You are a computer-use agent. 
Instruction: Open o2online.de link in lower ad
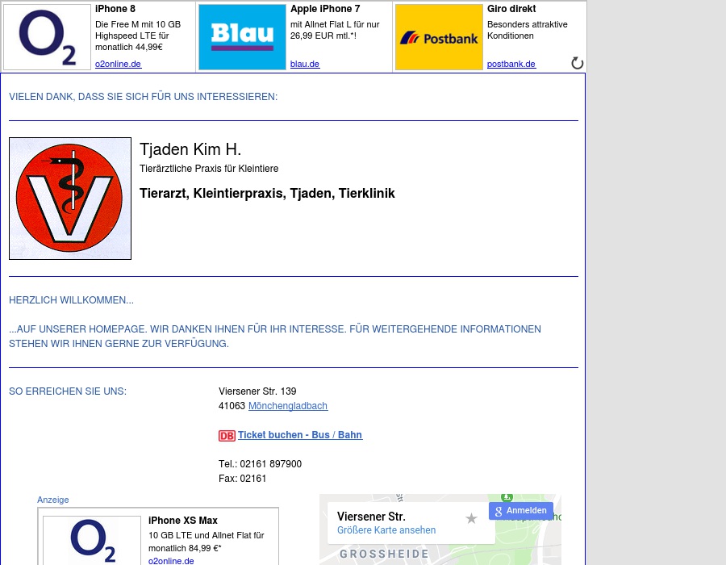pyautogui.click(x=171, y=560)
